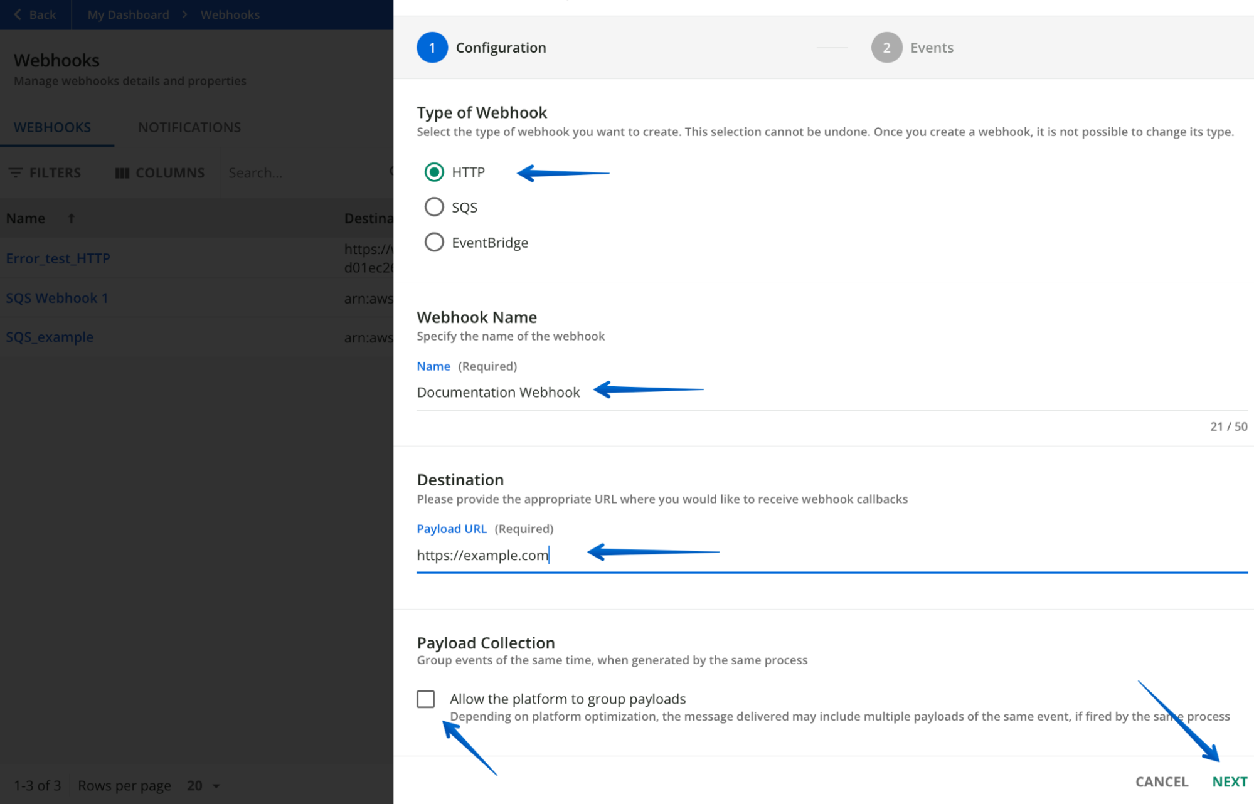Switch to the WEBHOOKS tab
The image size is (1254, 804).
[x=52, y=127]
